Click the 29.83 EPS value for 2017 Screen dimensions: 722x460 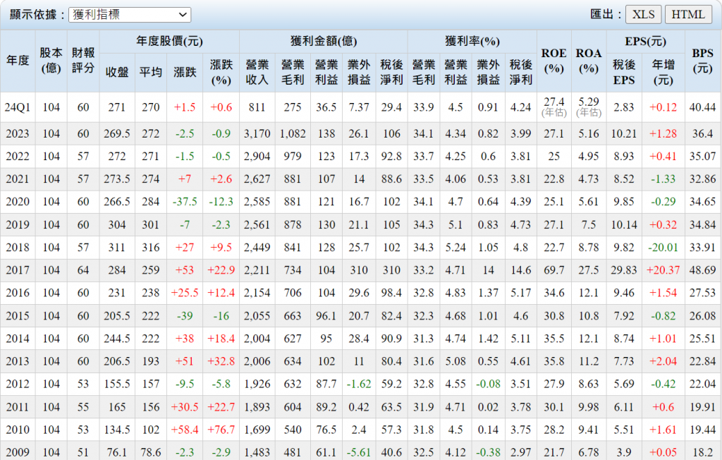[624, 270]
